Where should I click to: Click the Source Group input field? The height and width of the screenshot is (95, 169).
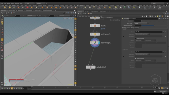148,32
